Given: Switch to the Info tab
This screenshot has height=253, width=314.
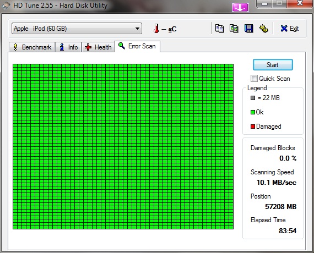Looking at the screenshot, I should click(x=68, y=47).
